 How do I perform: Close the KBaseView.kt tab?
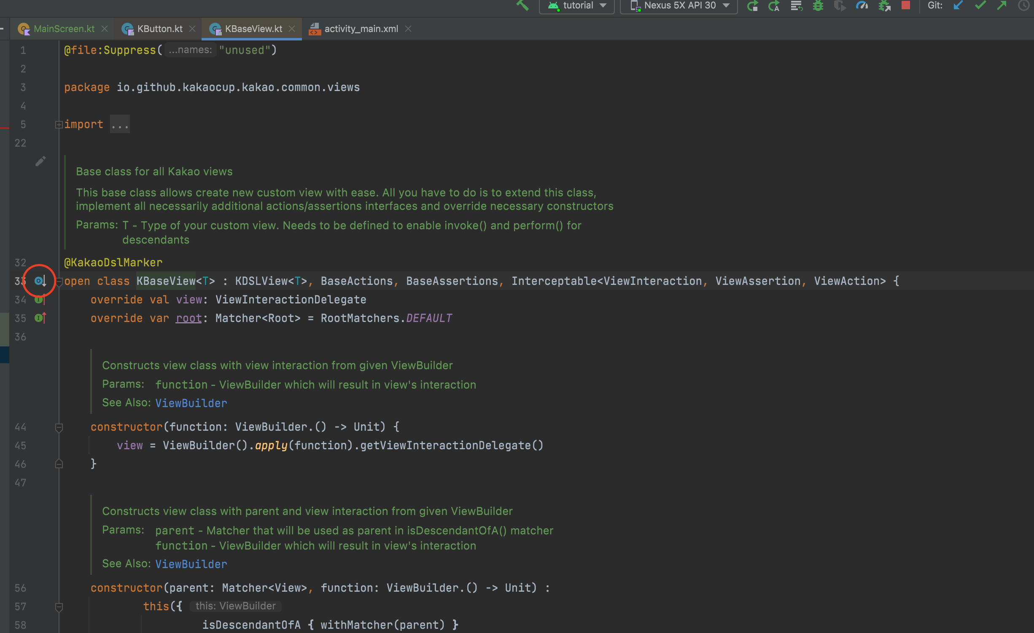292,29
